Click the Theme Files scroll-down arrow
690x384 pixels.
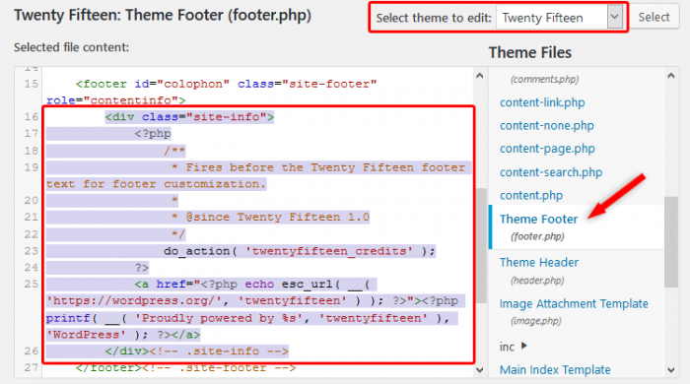670,370
